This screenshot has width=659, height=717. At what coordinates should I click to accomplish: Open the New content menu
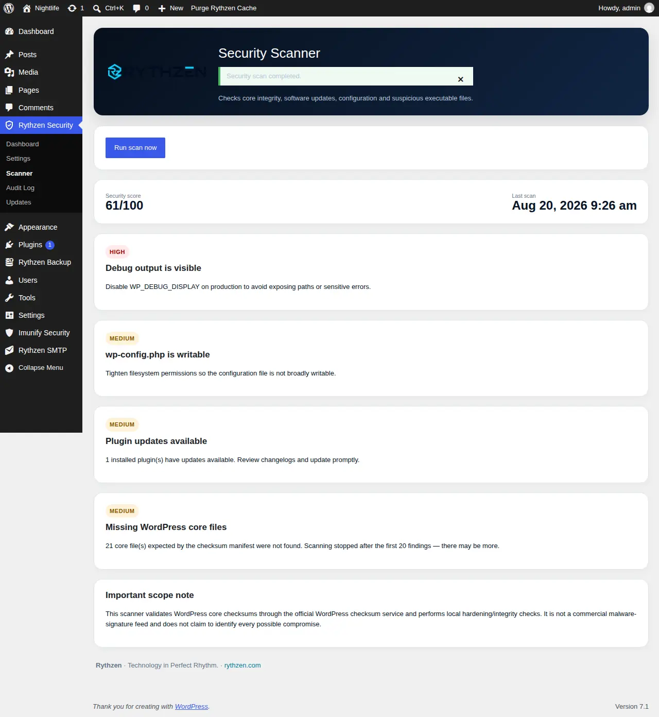click(170, 8)
